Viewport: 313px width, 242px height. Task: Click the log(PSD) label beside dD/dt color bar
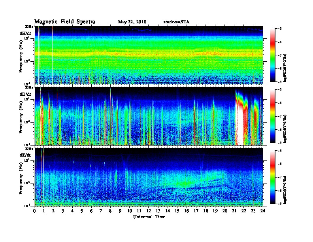click(285, 129)
